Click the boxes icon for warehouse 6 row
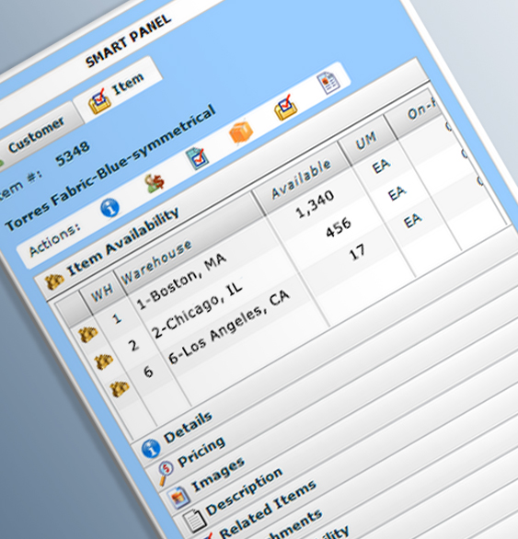The width and height of the screenshot is (518, 539). [x=120, y=389]
